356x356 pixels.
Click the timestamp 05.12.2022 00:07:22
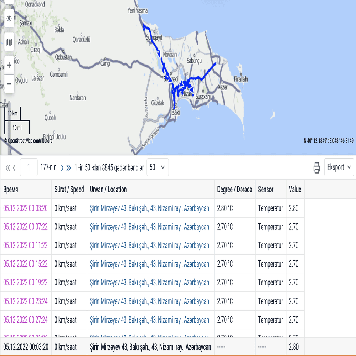[26, 227]
